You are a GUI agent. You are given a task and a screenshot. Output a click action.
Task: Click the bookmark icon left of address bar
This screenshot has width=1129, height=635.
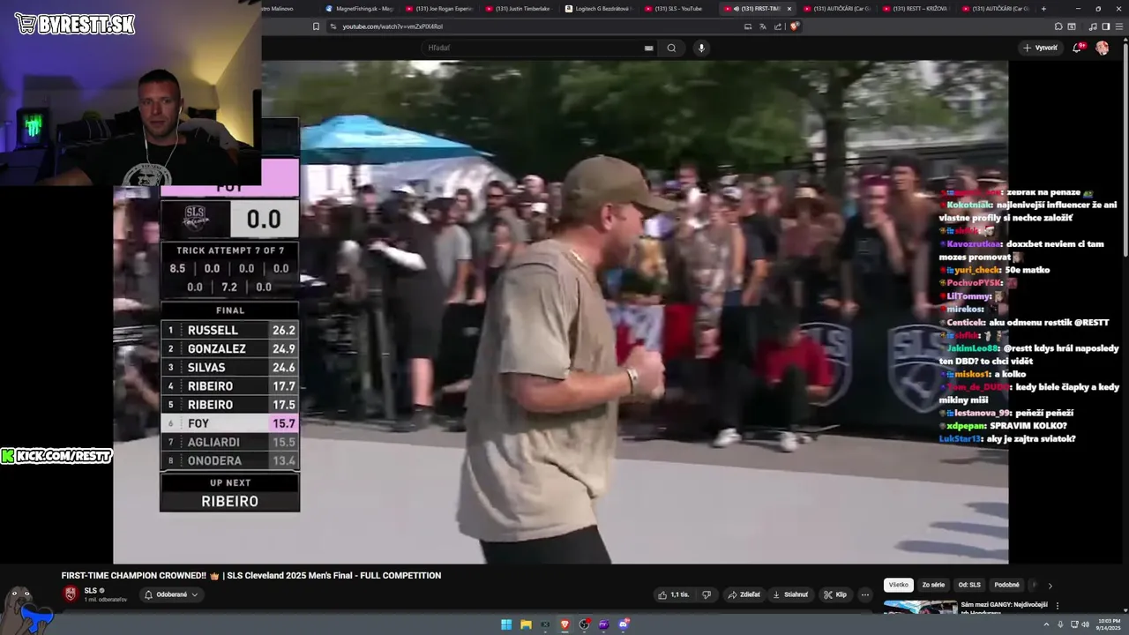(x=316, y=26)
